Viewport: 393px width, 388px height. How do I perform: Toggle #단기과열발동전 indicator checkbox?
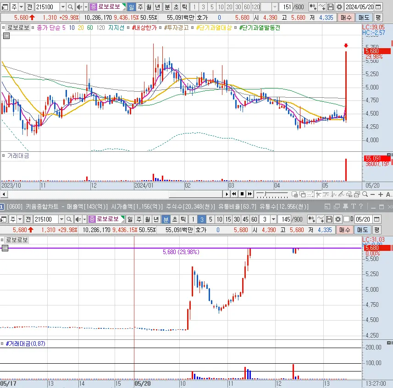click(x=236, y=28)
